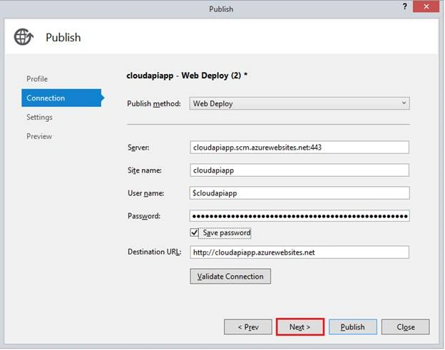Click the Close button
The image size is (445, 350).
tap(406, 327)
